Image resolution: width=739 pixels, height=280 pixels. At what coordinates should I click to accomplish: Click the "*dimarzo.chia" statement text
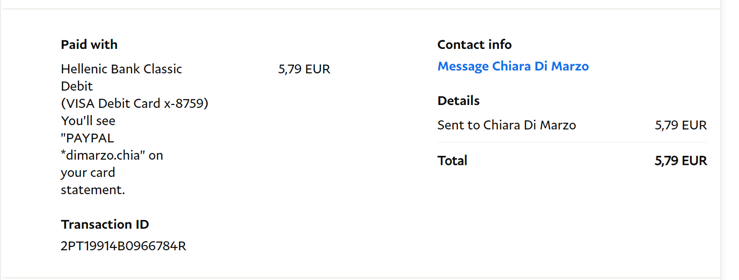pyautogui.click(x=104, y=155)
